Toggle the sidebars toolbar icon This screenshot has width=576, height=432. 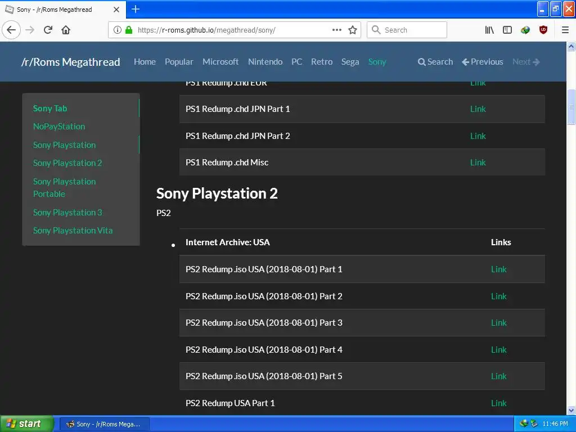pyautogui.click(x=507, y=30)
